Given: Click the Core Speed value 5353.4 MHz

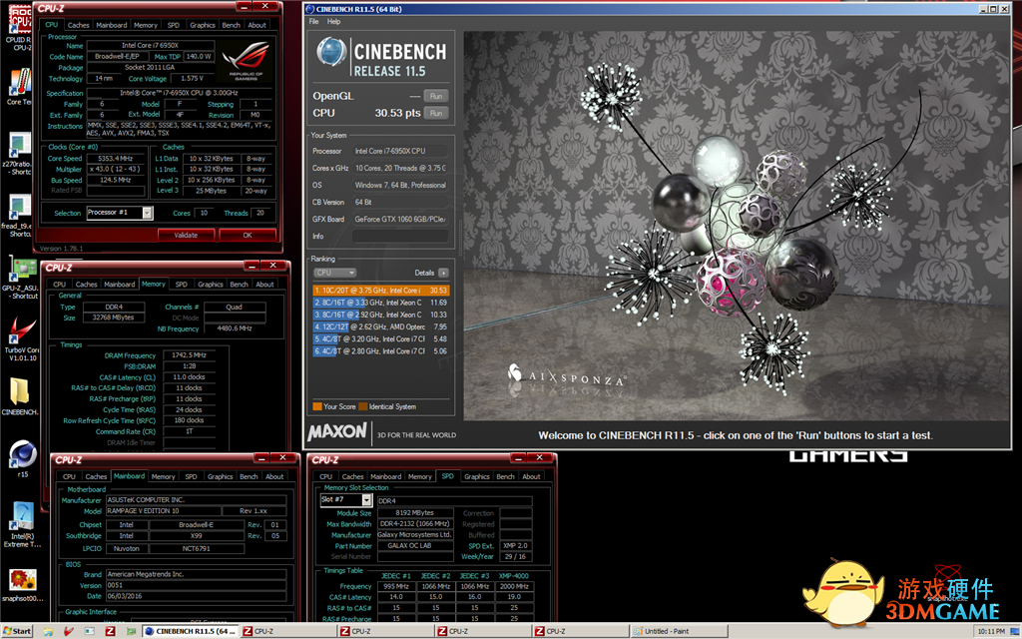Looking at the screenshot, I should [116, 159].
